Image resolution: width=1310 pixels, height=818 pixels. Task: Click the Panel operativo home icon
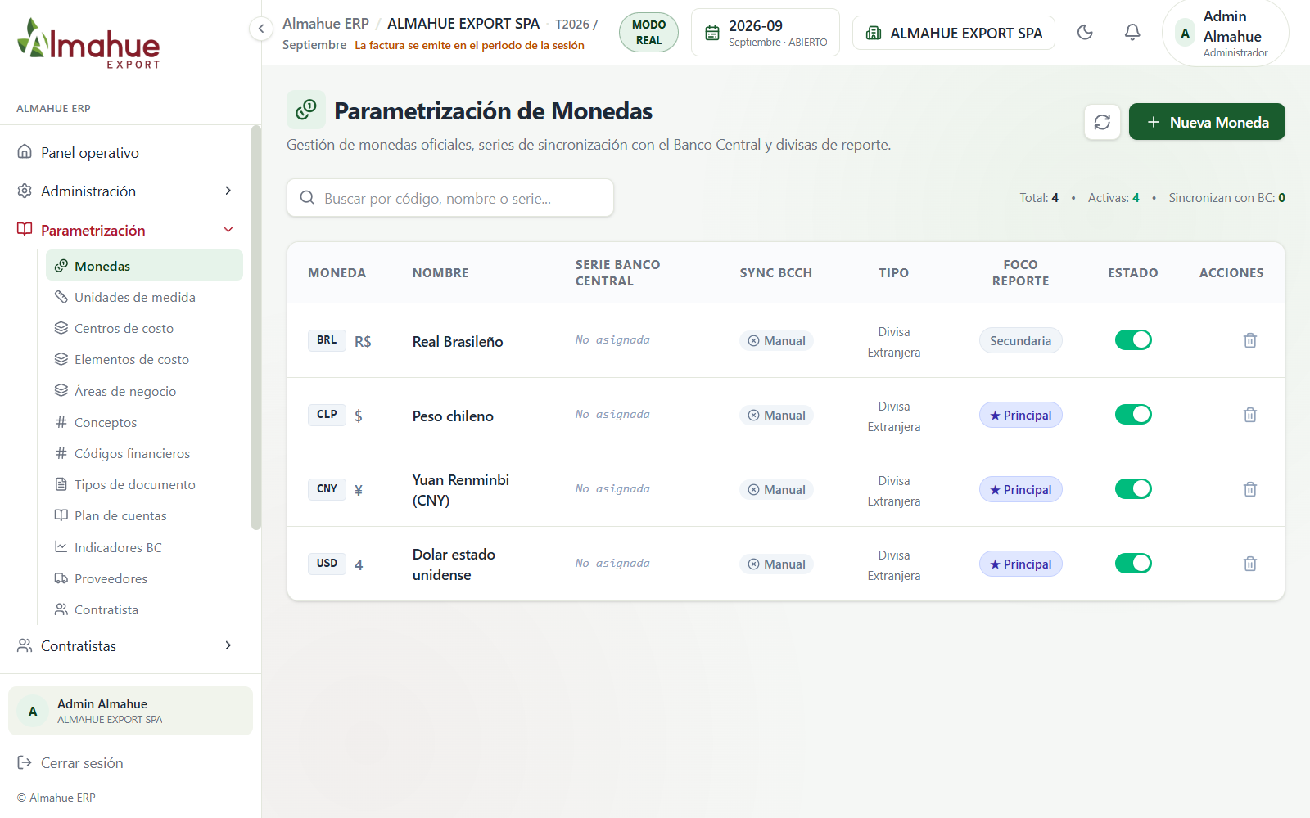(25, 152)
